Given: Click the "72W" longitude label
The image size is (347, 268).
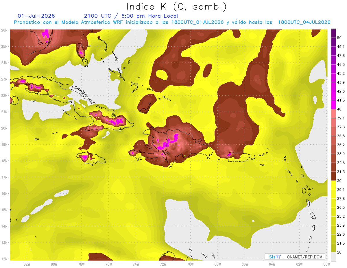Looking at the screenshot, I should point(163,264).
